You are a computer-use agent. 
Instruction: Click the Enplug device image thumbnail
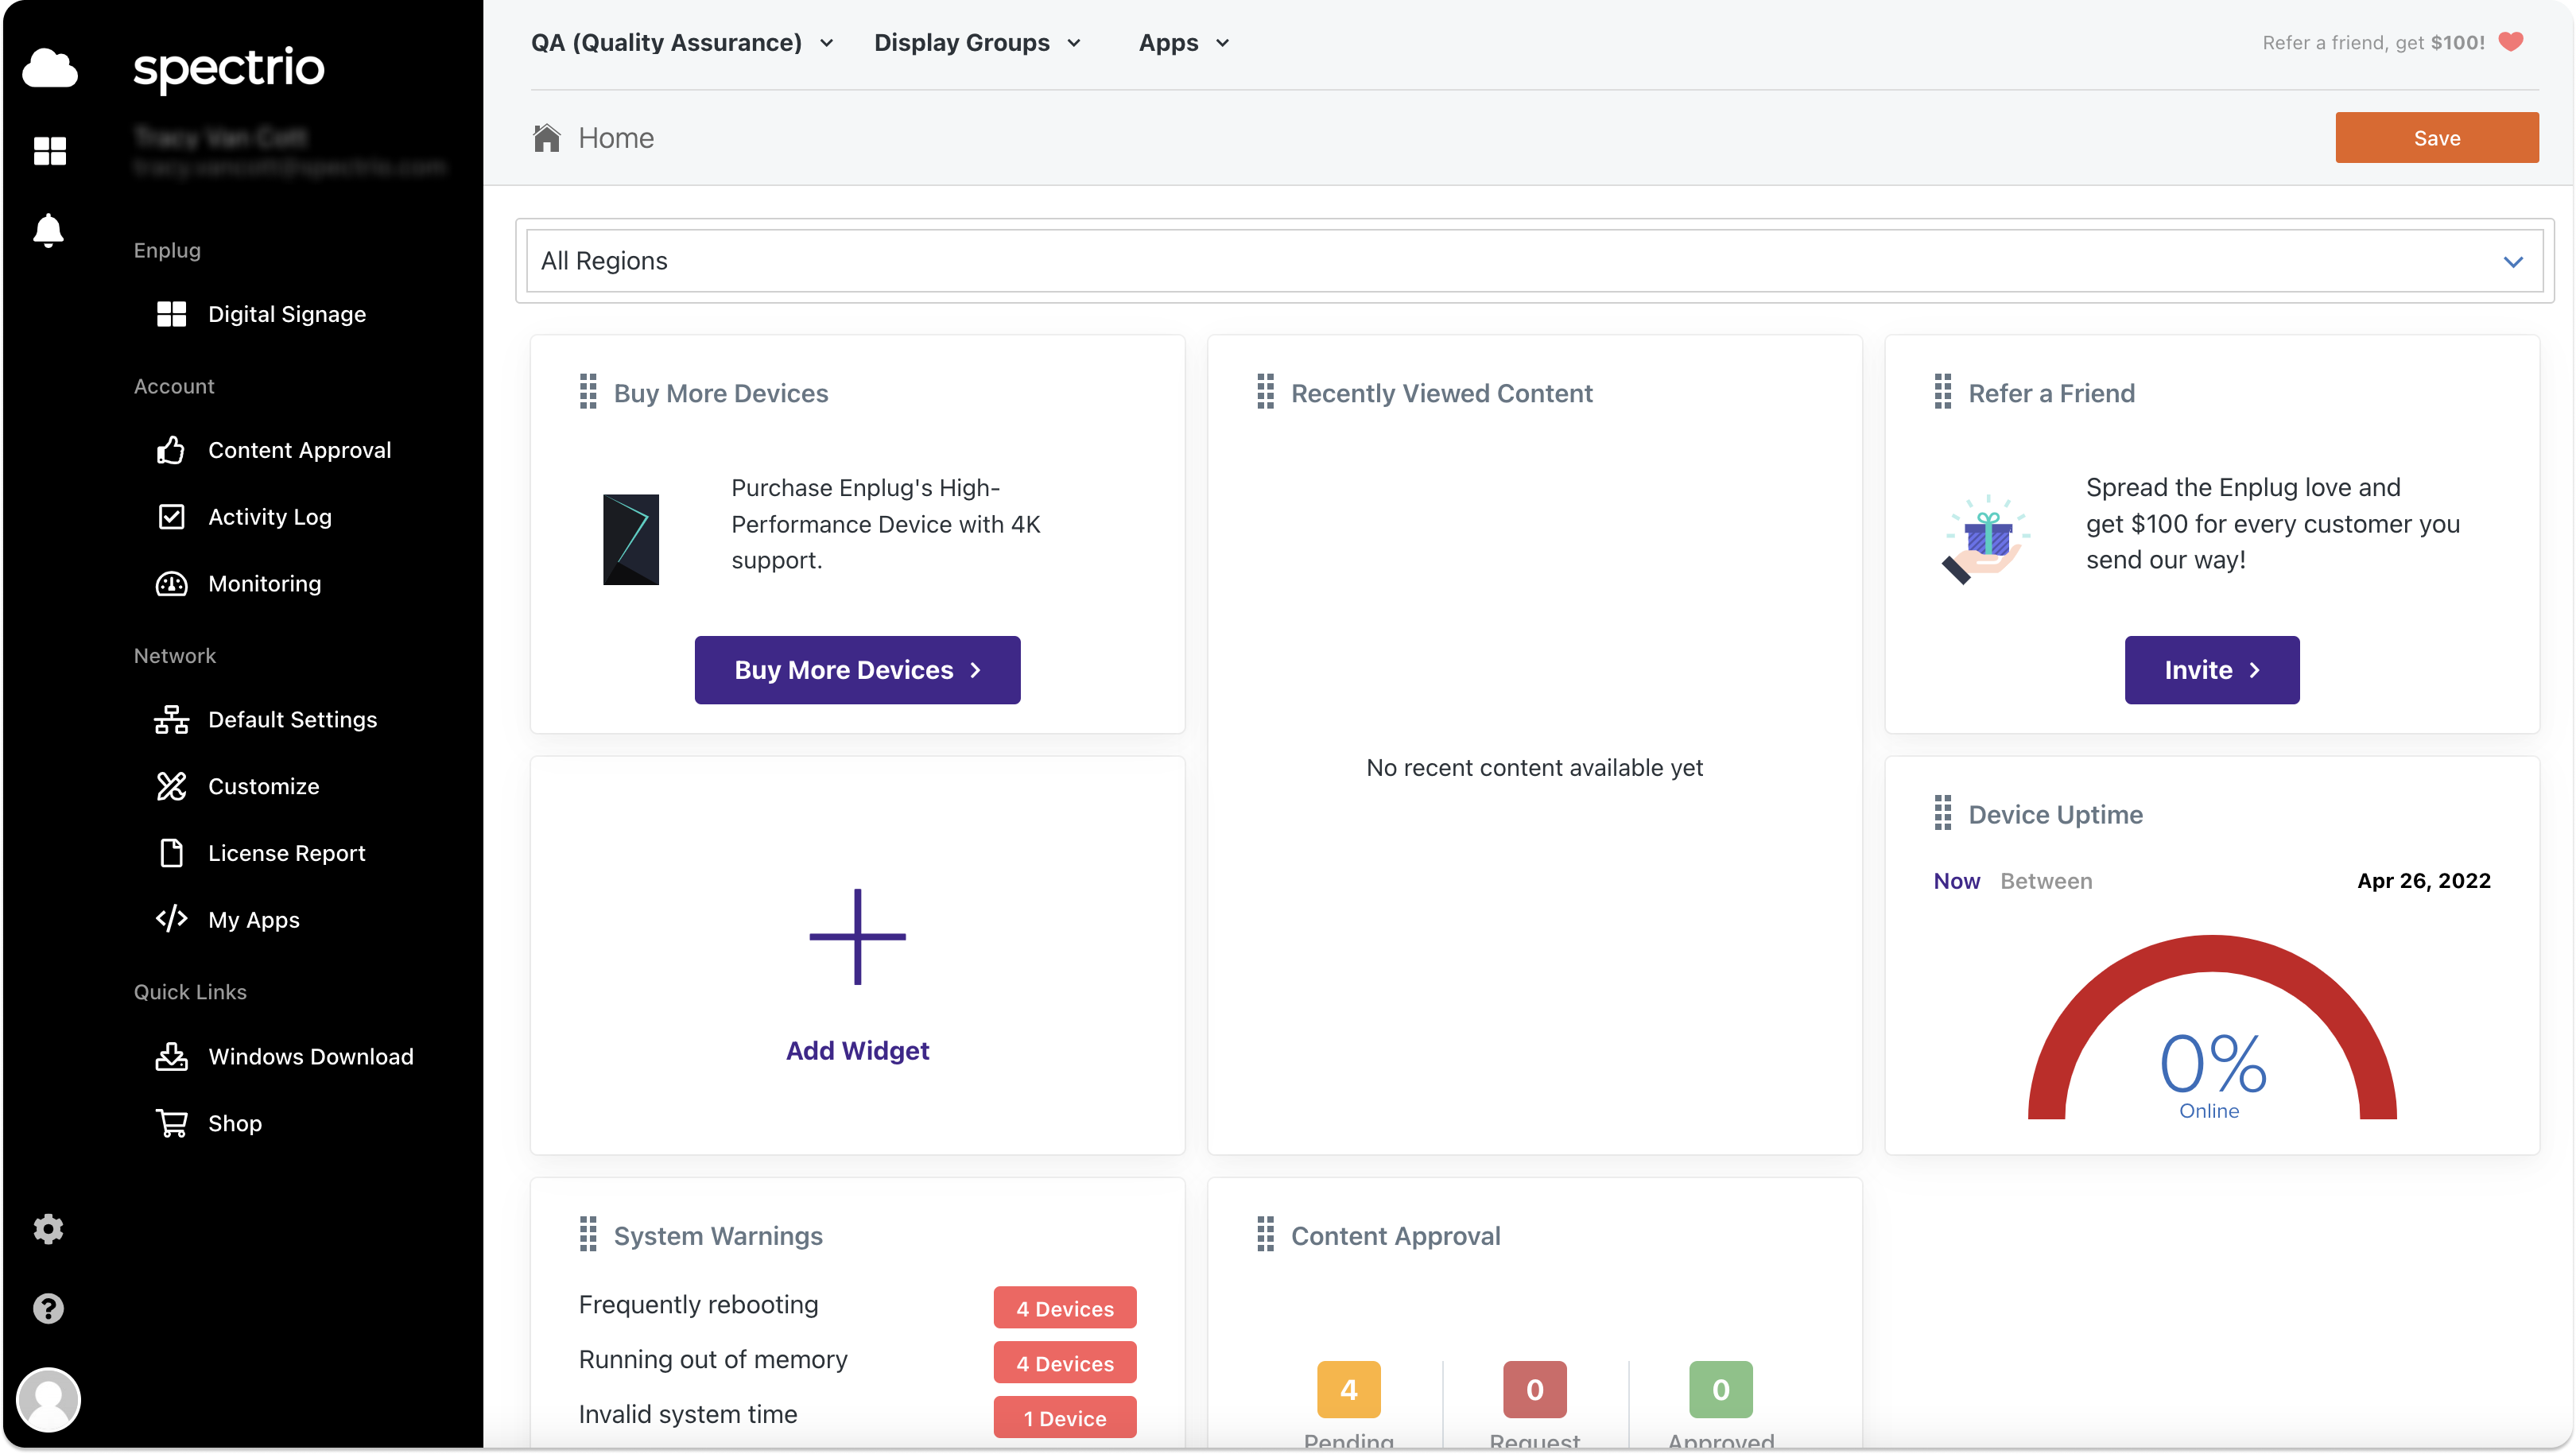(631, 539)
